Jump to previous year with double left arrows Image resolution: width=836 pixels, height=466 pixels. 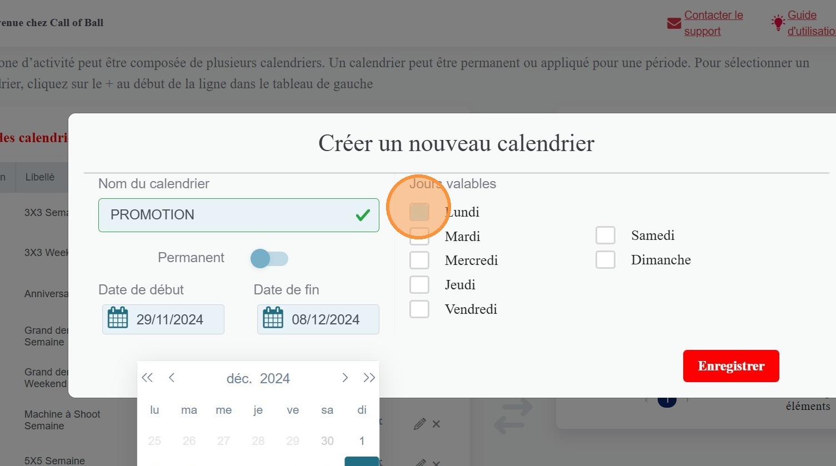(x=147, y=378)
